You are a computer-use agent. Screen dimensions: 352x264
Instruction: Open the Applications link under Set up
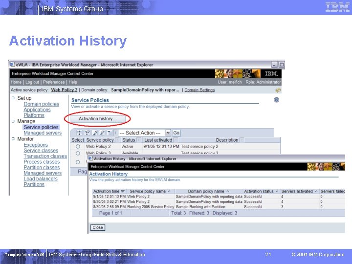pyautogui.click(x=37, y=110)
